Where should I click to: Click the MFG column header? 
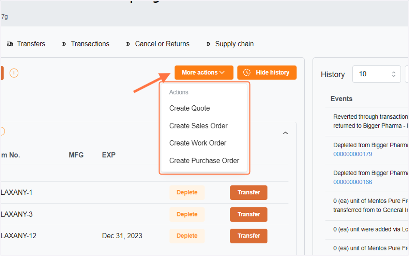(x=76, y=155)
